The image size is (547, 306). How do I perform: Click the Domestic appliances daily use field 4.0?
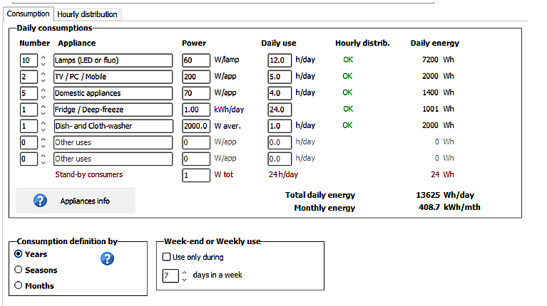click(x=280, y=93)
